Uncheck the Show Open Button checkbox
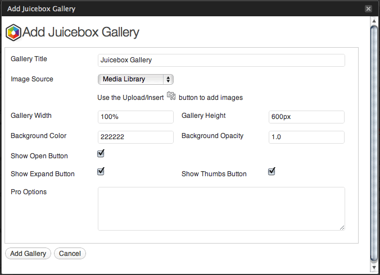 [101, 153]
